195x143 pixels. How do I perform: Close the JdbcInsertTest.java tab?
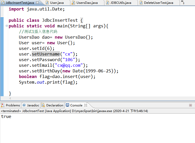coord(37,3)
